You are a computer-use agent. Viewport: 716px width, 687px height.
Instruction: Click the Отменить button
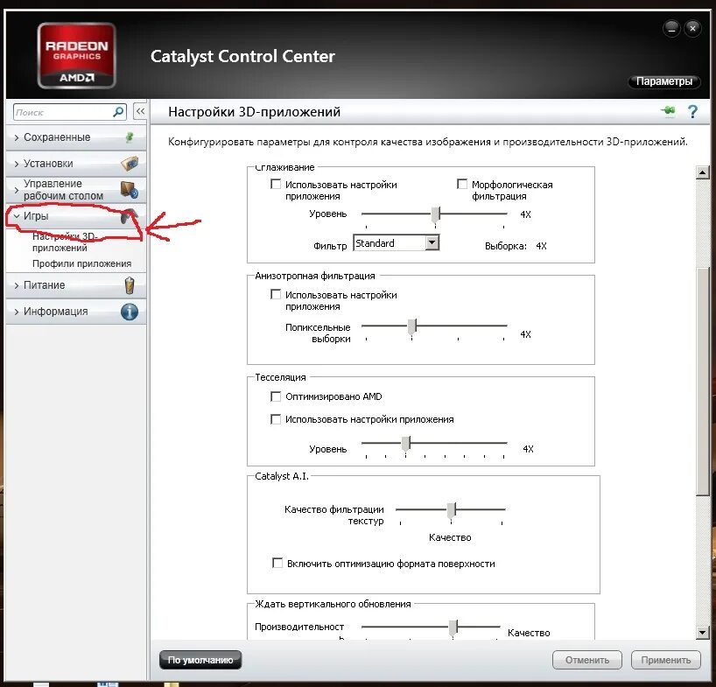pyautogui.click(x=587, y=660)
